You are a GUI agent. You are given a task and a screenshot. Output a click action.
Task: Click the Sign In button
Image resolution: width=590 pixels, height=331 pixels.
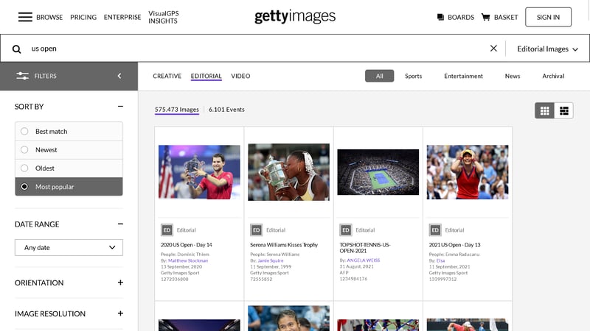pyautogui.click(x=548, y=17)
